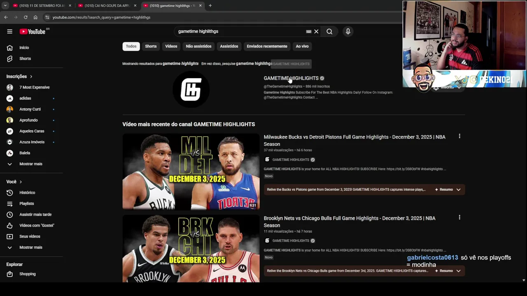Start voice search with microphone icon
527x296 pixels.
(x=348, y=31)
